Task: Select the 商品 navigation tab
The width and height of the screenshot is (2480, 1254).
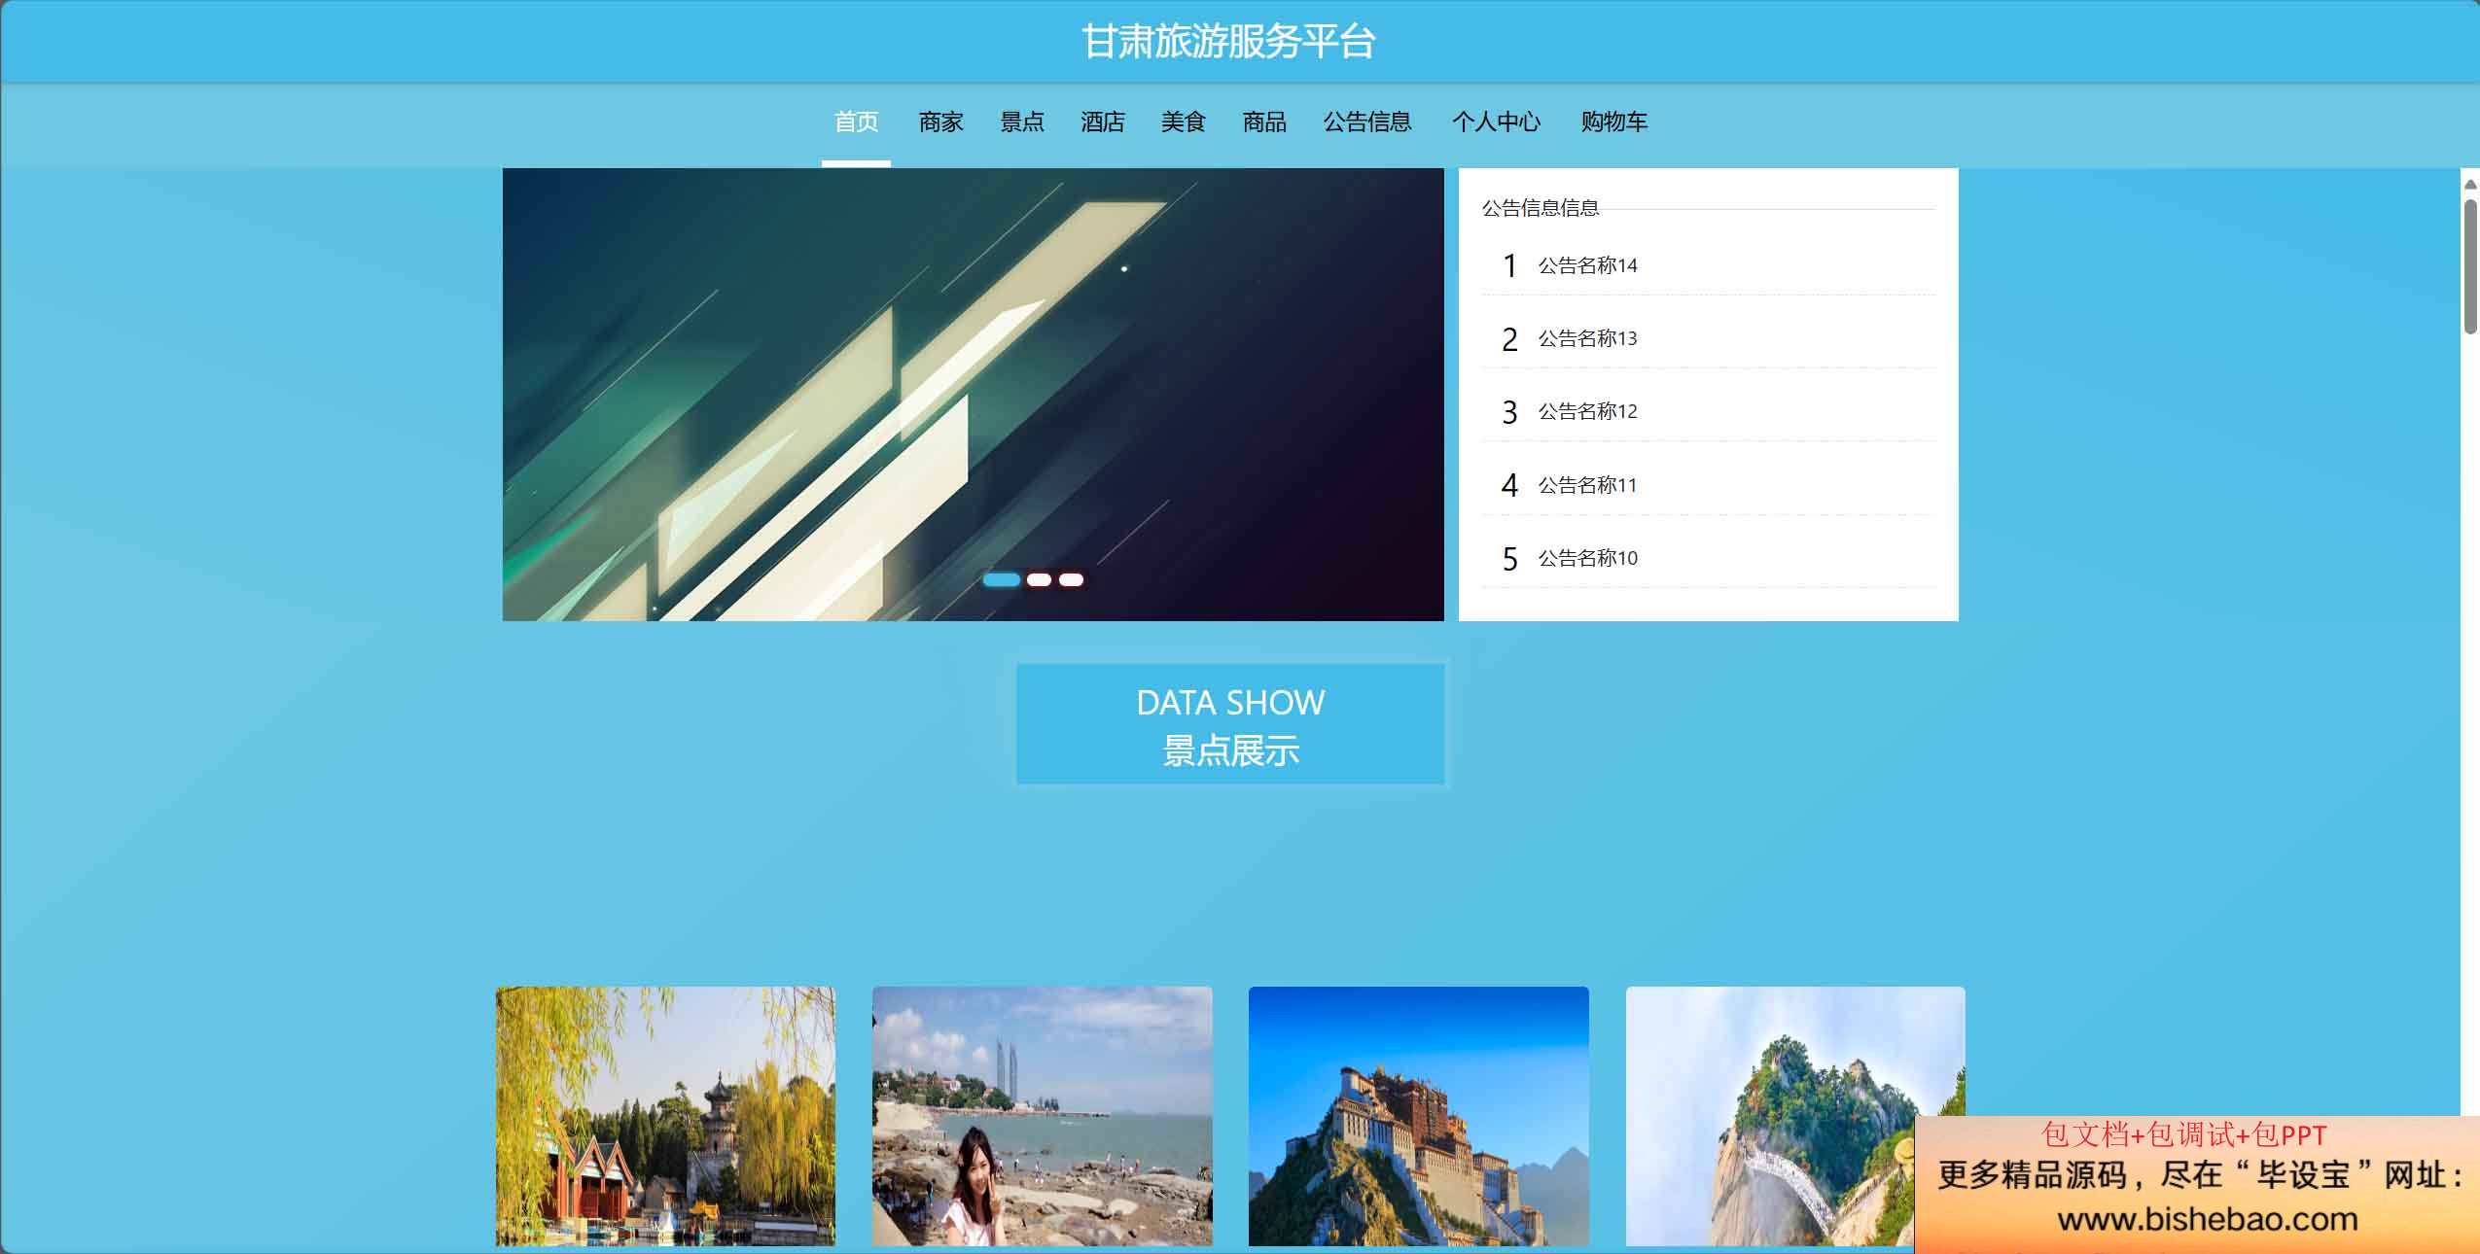Action: point(1264,122)
